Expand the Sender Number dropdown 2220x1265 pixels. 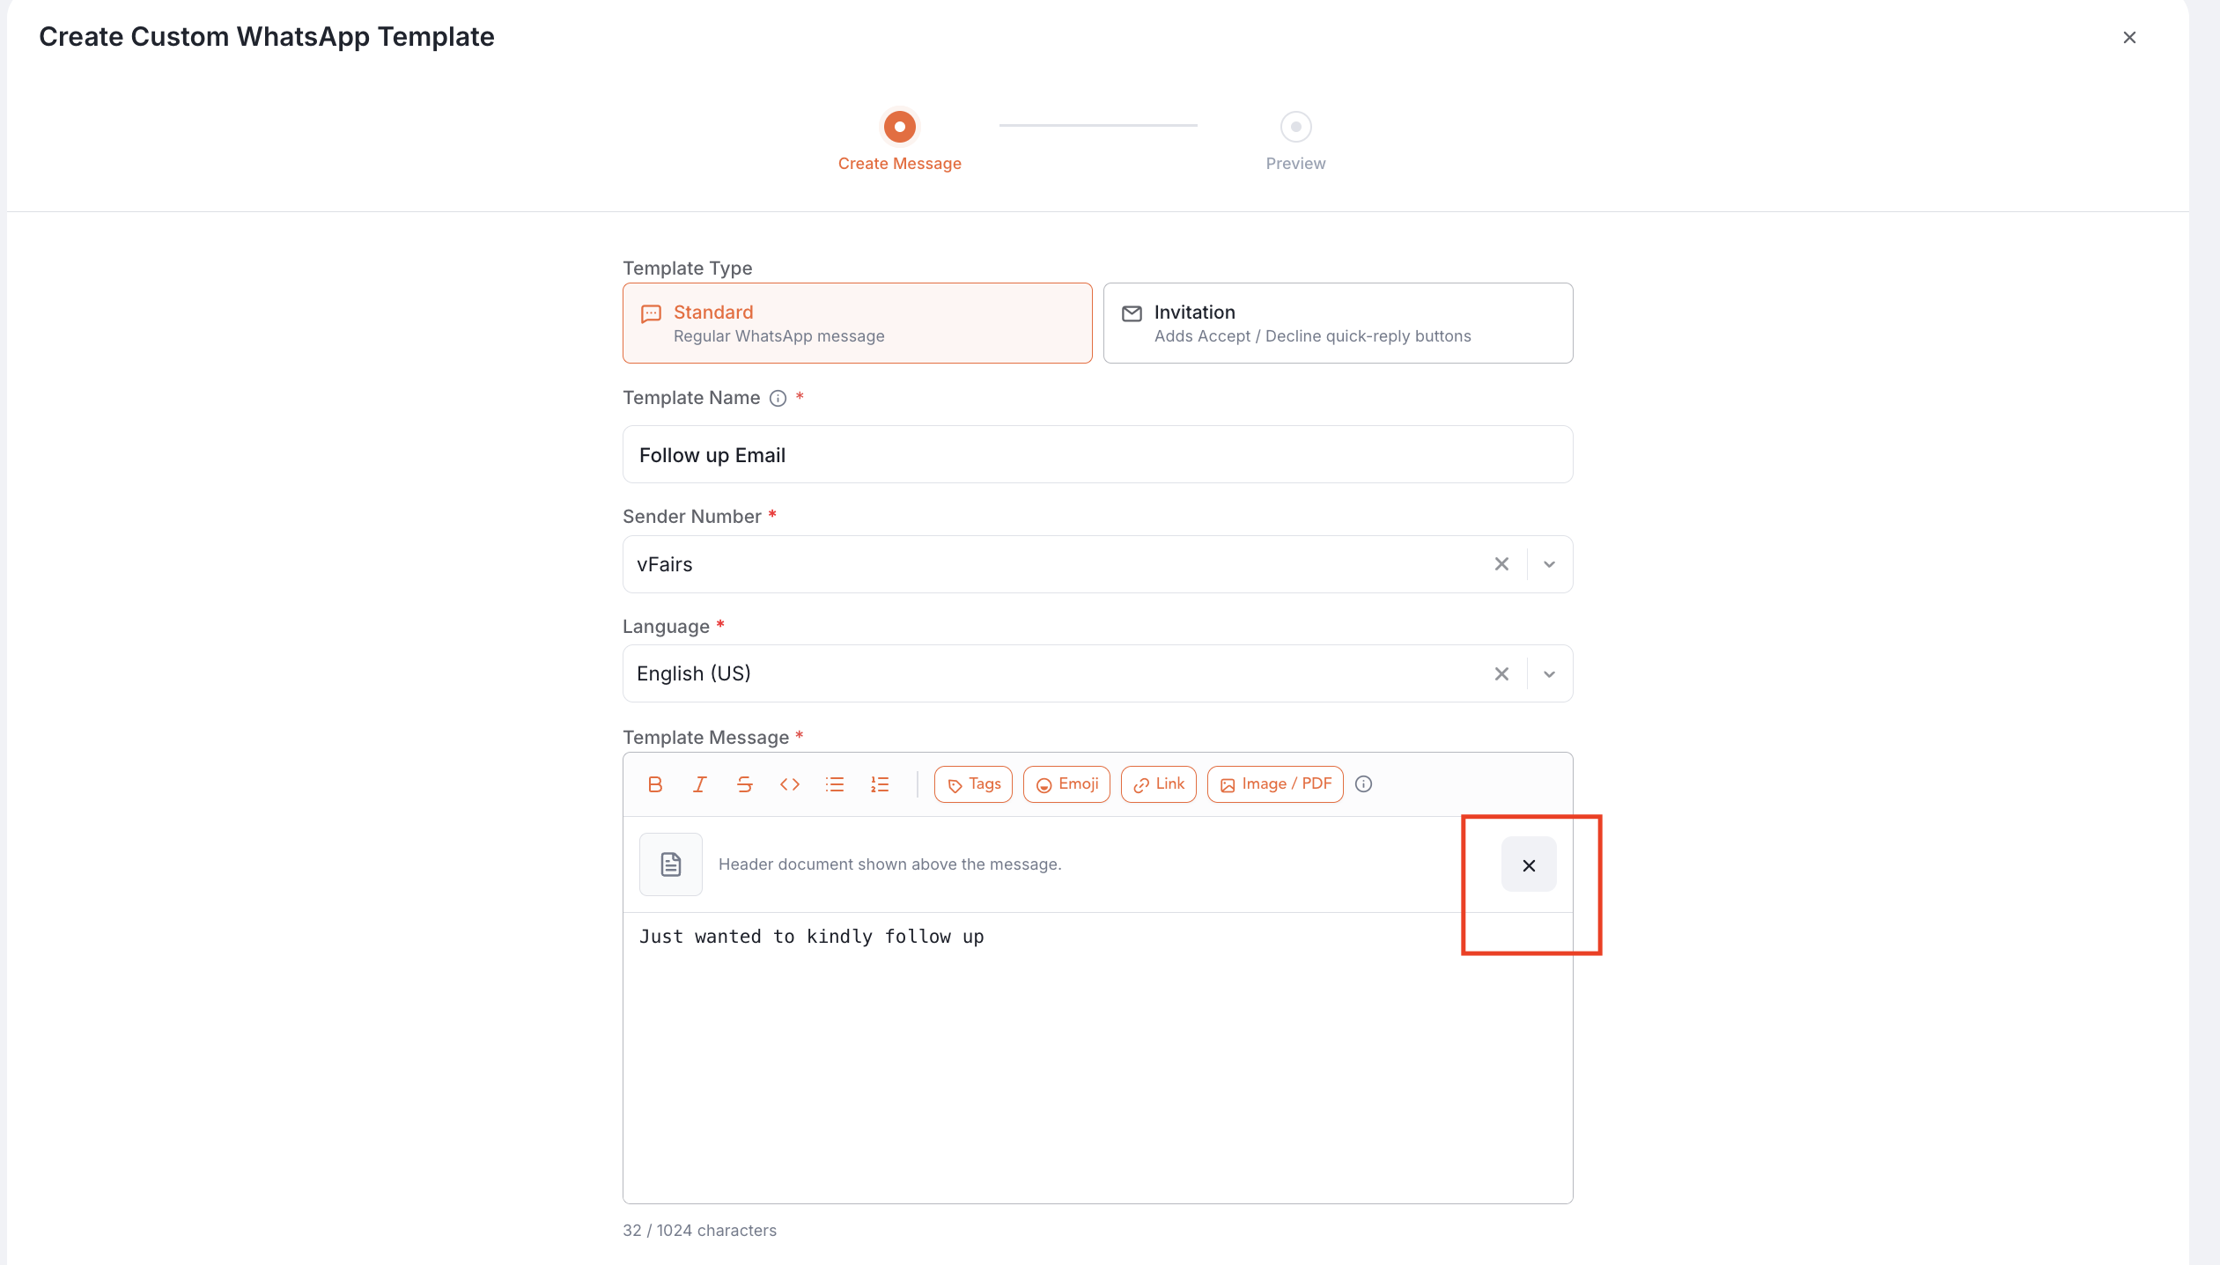(1550, 564)
